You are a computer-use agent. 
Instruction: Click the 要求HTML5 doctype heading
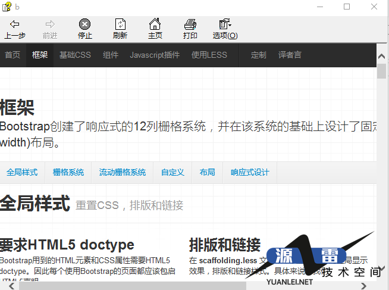click(67, 245)
